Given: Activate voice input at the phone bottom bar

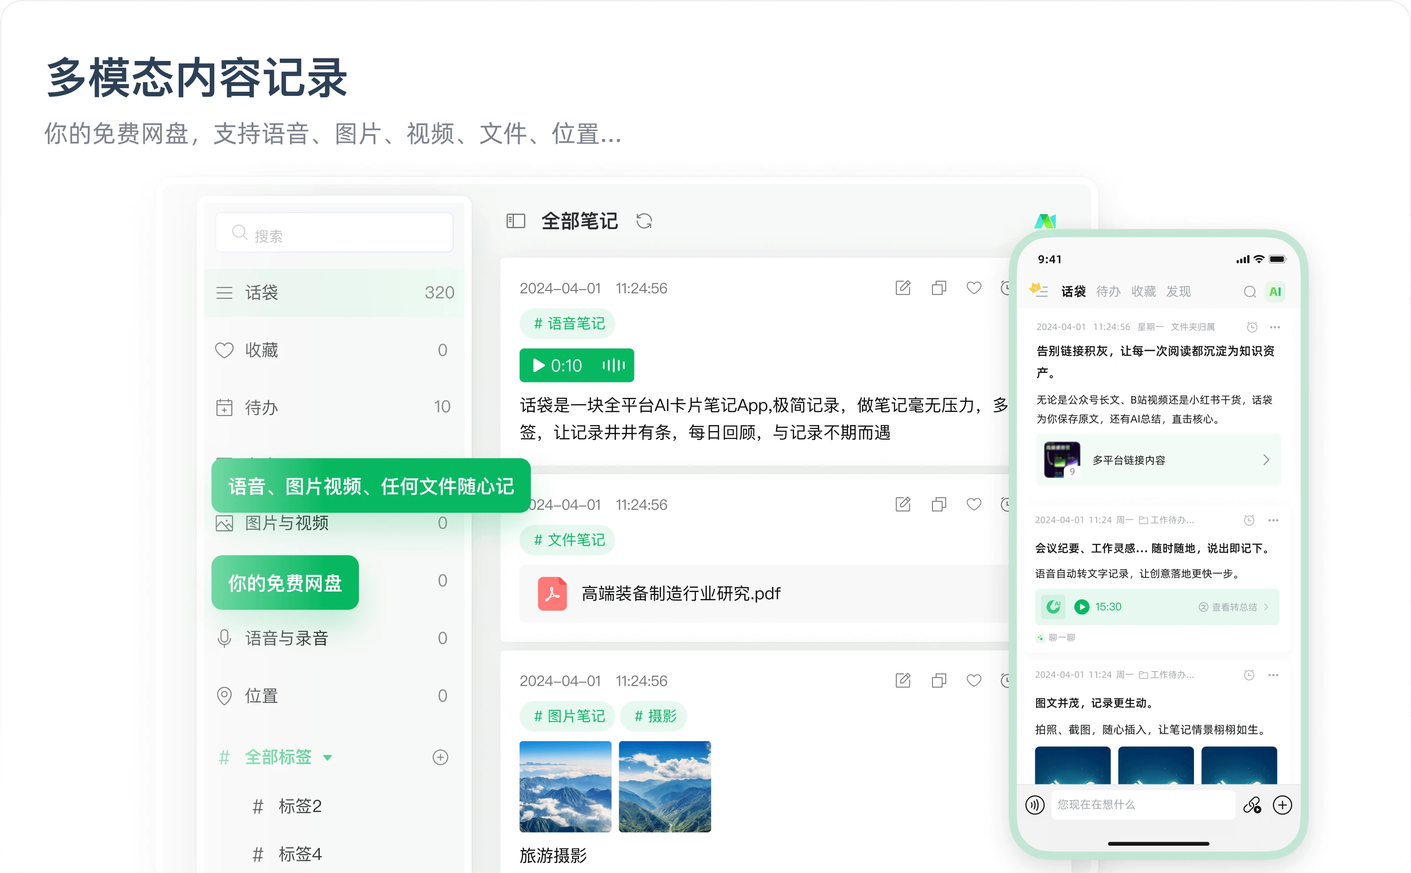Looking at the screenshot, I should [1034, 805].
